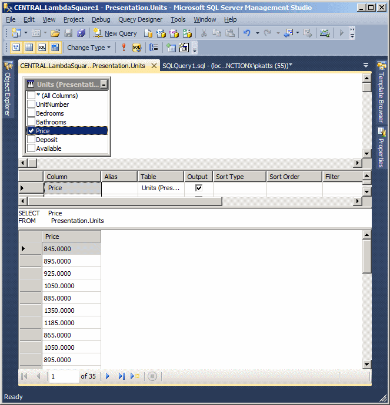Check the Available column checkbox
Screen dimensions: 390x405
31,148
